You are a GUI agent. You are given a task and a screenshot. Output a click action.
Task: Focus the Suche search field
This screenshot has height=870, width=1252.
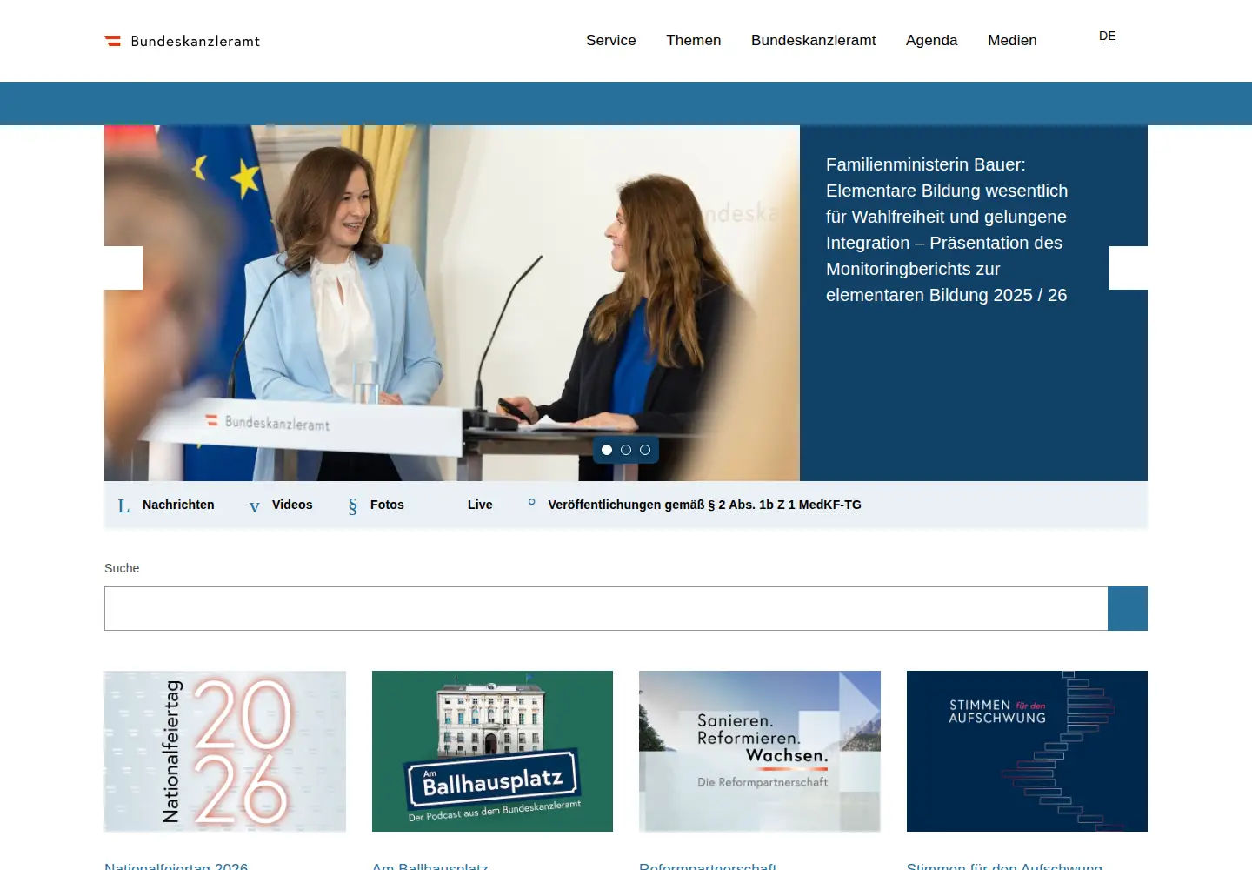pyautogui.click(x=606, y=608)
